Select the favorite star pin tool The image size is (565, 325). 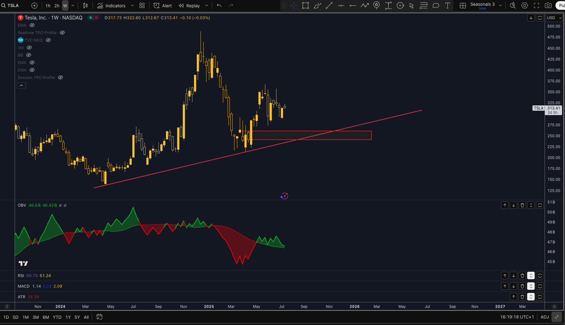(377, 6)
